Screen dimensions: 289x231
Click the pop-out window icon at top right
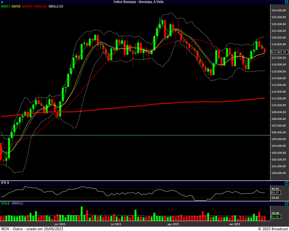click(285, 2)
